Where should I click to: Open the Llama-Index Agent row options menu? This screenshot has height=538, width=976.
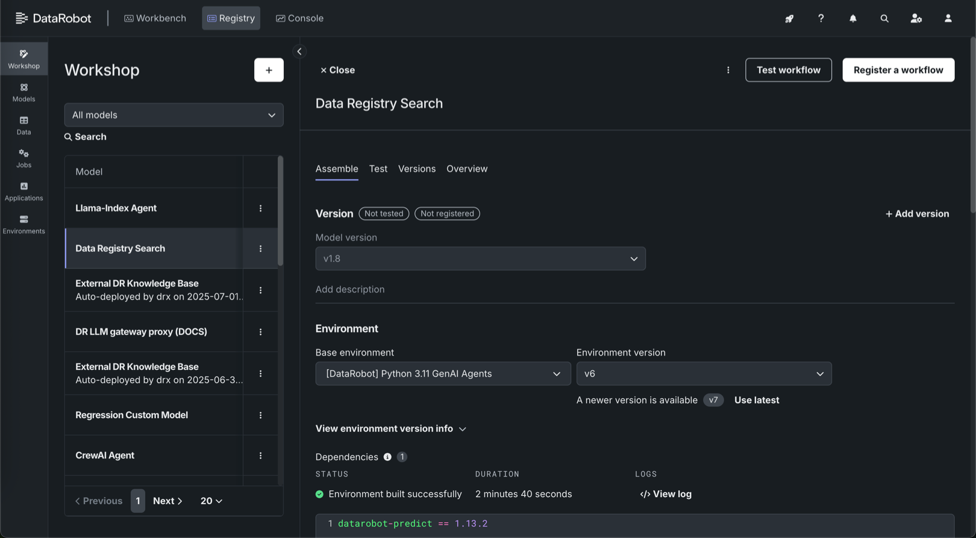(260, 208)
